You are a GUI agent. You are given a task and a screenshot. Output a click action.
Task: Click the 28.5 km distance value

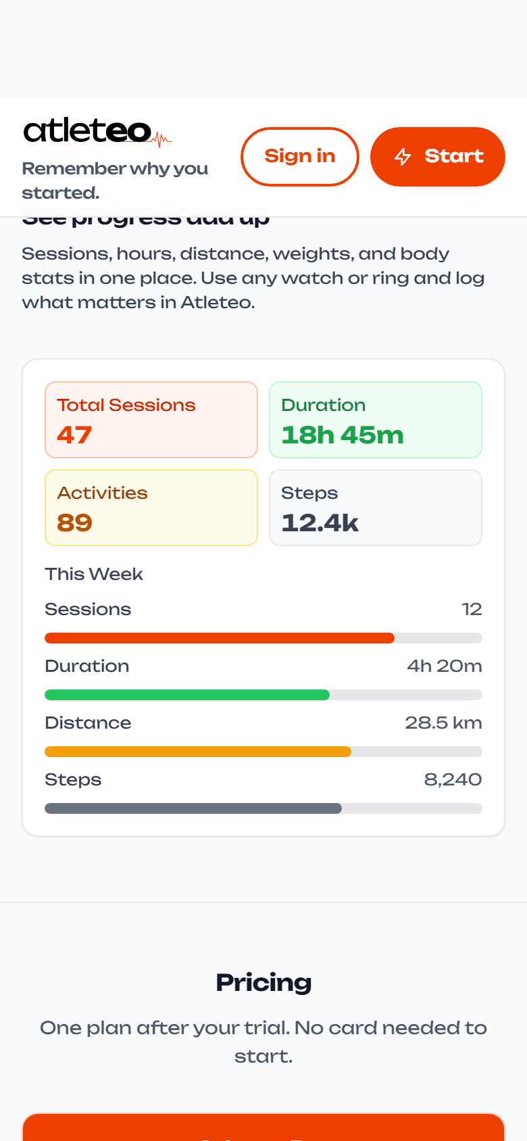(x=443, y=723)
